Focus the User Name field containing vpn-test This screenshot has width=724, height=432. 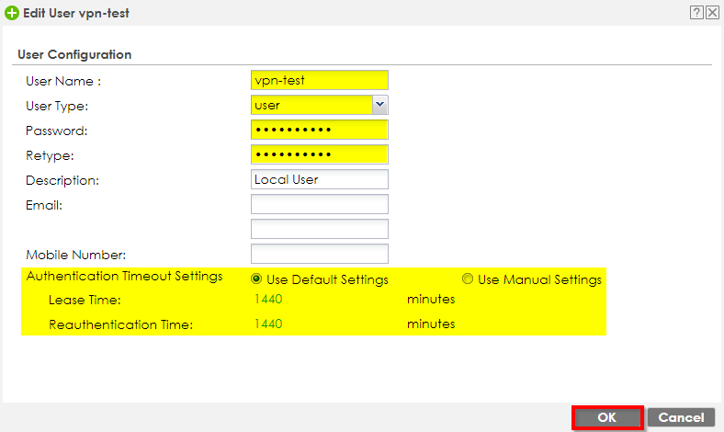319,80
